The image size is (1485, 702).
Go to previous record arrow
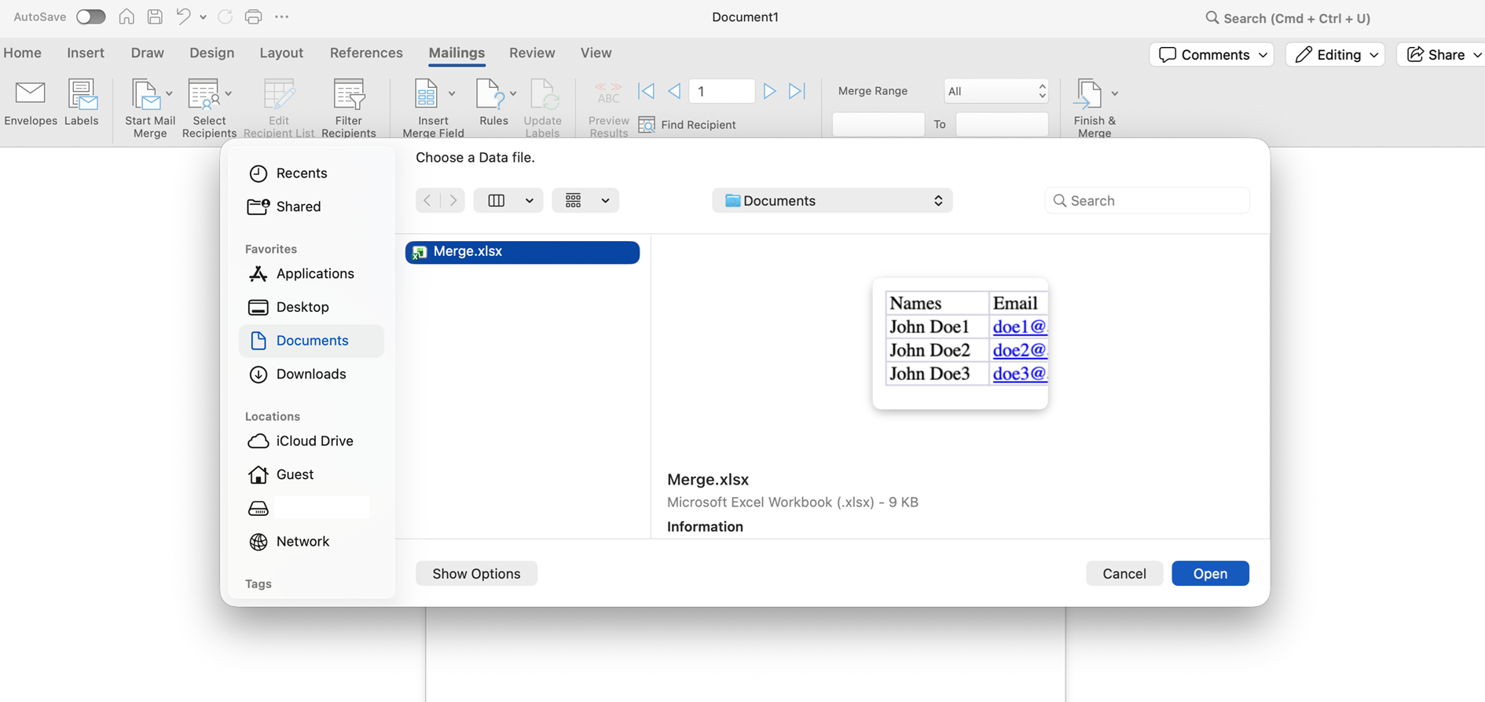click(x=674, y=91)
